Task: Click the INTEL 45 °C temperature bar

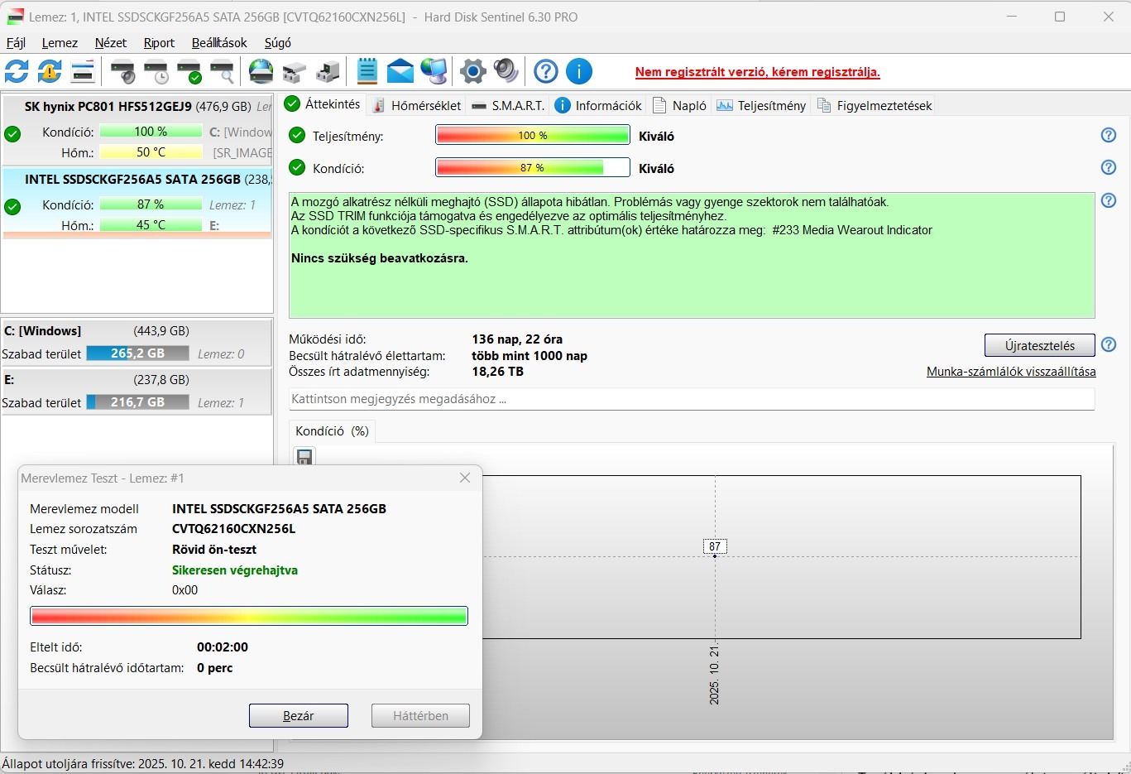Action: [x=151, y=225]
